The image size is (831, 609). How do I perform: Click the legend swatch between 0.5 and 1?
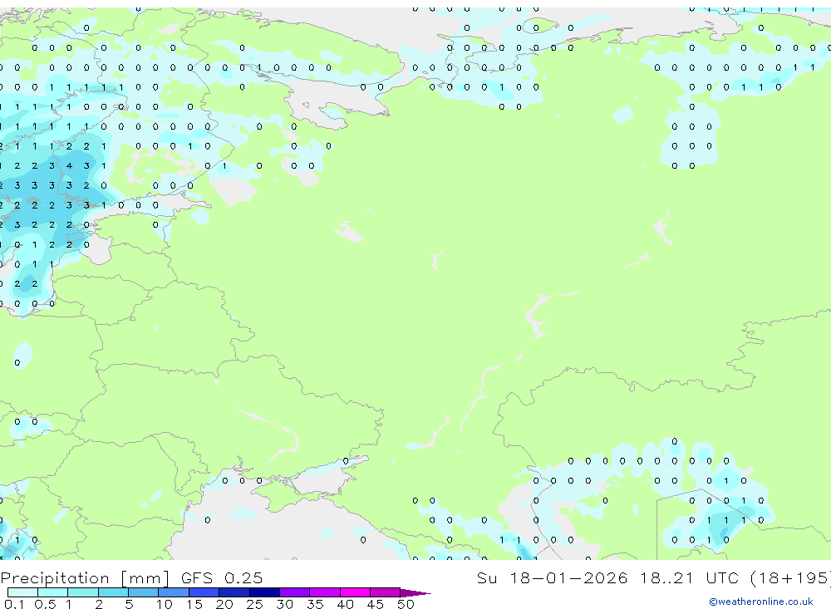[x=53, y=592]
